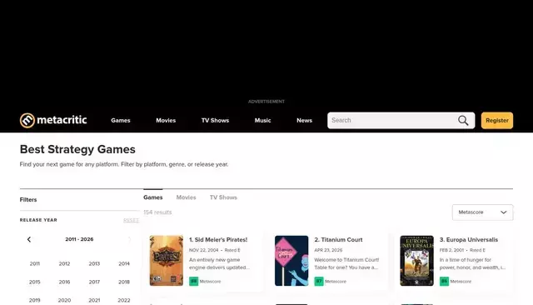The height and width of the screenshot is (305, 533).
Task: Click the '1. Sid Meier's Pirates!' title
Action: point(218,240)
